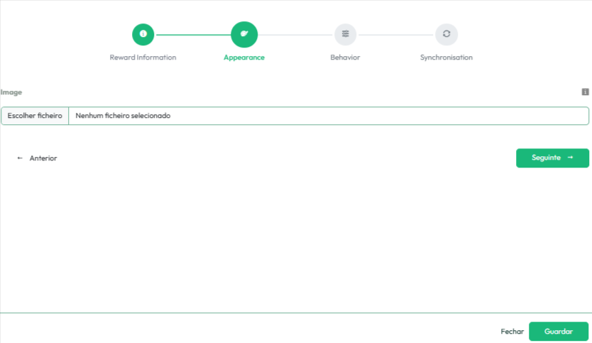The width and height of the screenshot is (592, 343).
Task: Select the Appearance step brush icon
Action: (x=244, y=33)
